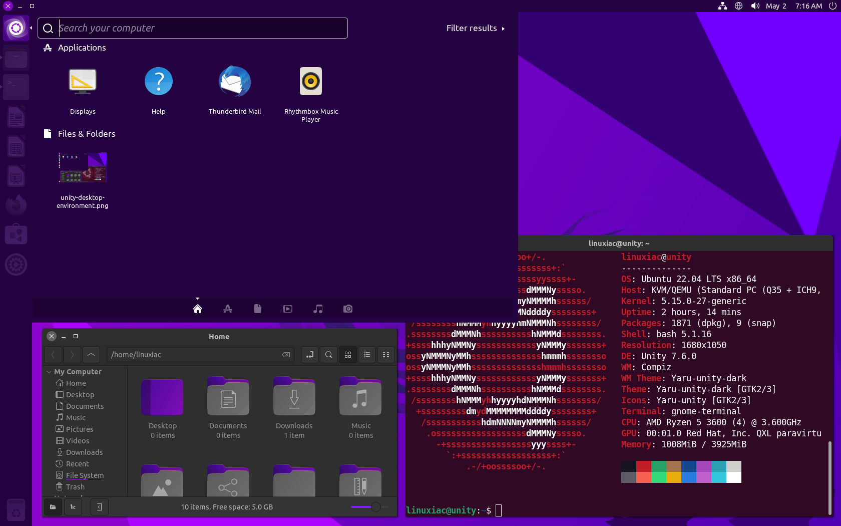Image resolution: width=841 pixels, height=526 pixels.
Task: Launch LibreOffice Impress from the launcher
Action: 16,176
